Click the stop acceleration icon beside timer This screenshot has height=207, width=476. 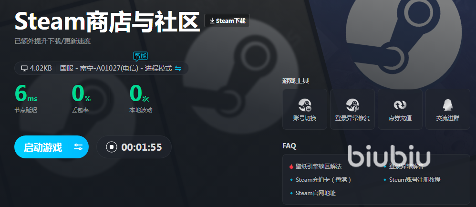coord(112,147)
